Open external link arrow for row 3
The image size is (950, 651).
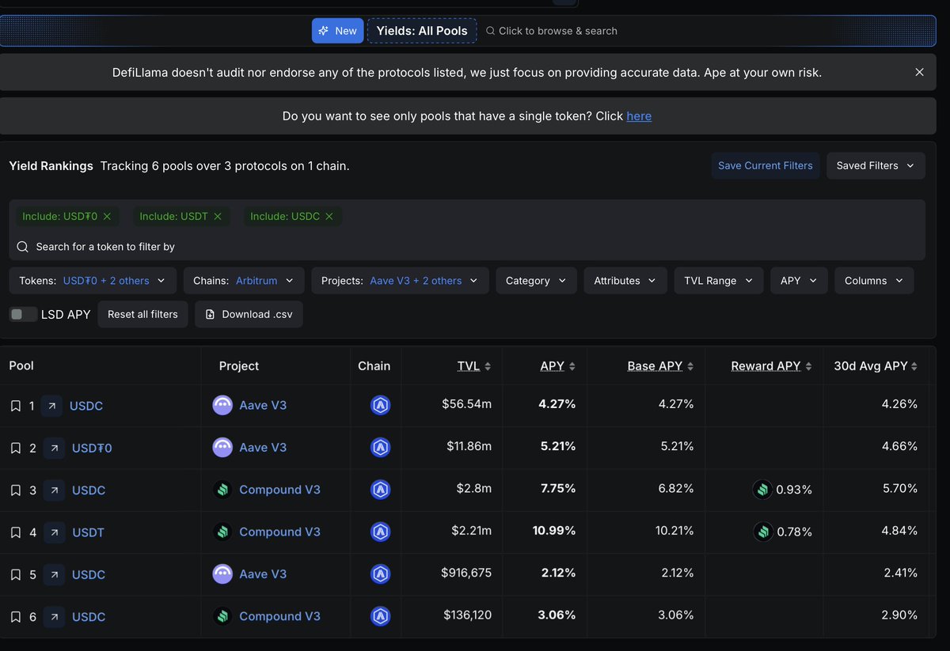click(54, 490)
